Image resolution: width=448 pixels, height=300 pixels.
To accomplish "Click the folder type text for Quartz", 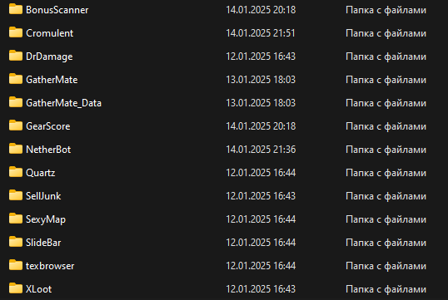I will (x=386, y=173).
